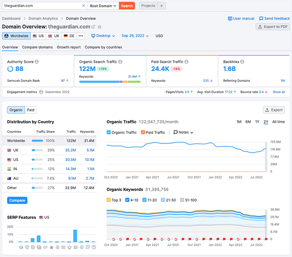The image size is (292, 257).
Task: Toggle the Organic Traffic checkbox
Action: 109,132
